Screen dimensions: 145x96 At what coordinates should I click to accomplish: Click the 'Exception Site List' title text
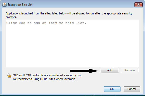tap(20, 5)
